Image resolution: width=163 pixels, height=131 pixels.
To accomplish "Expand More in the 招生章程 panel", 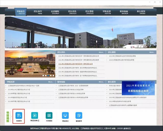I will click(152, 52).
